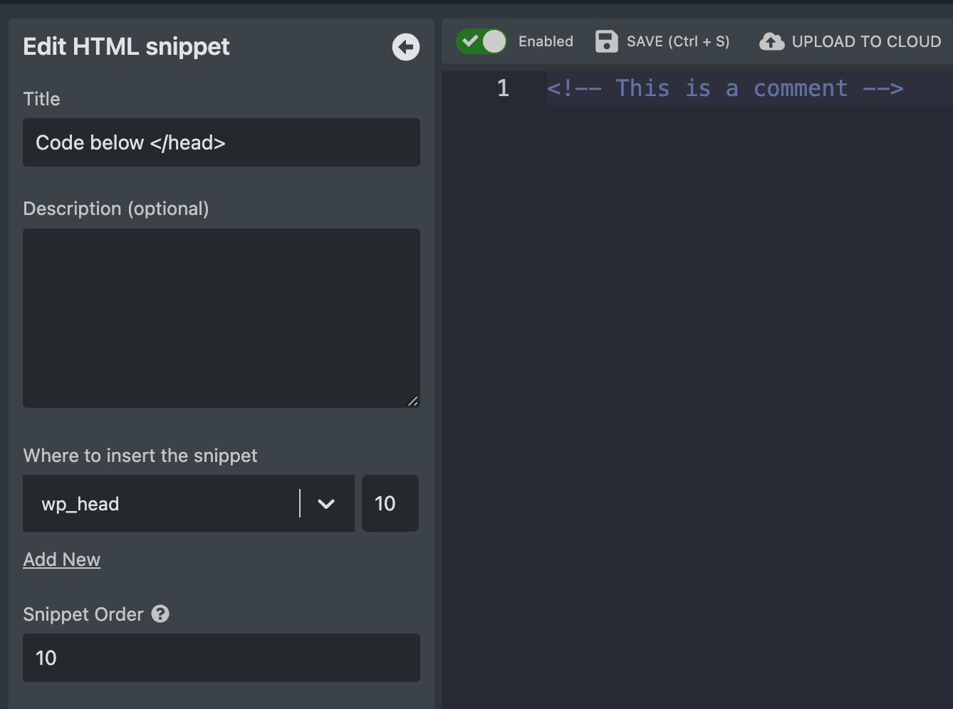This screenshot has width=953, height=709.
Task: Select the floppy disk save symbol
Action: (606, 41)
